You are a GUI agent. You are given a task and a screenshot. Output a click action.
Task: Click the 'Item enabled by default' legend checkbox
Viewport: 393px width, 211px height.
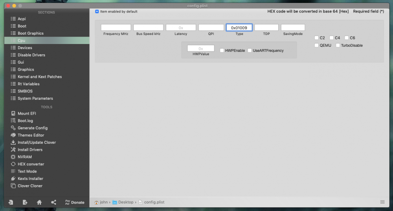point(97,11)
